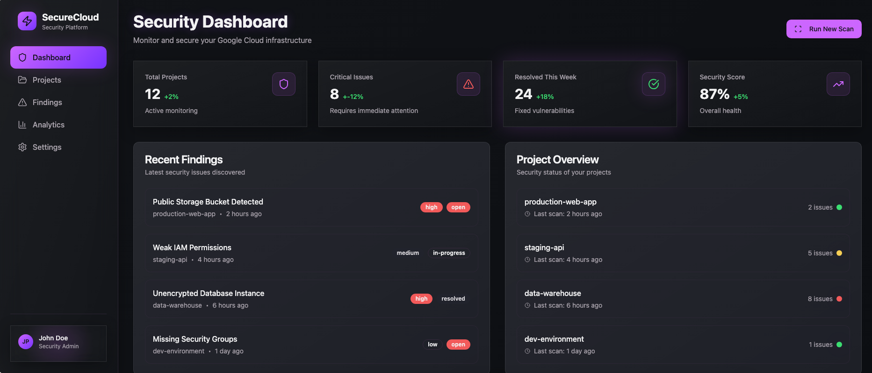Click the red alert icon on Critical Issues card
The image size is (872, 373).
pyautogui.click(x=468, y=84)
